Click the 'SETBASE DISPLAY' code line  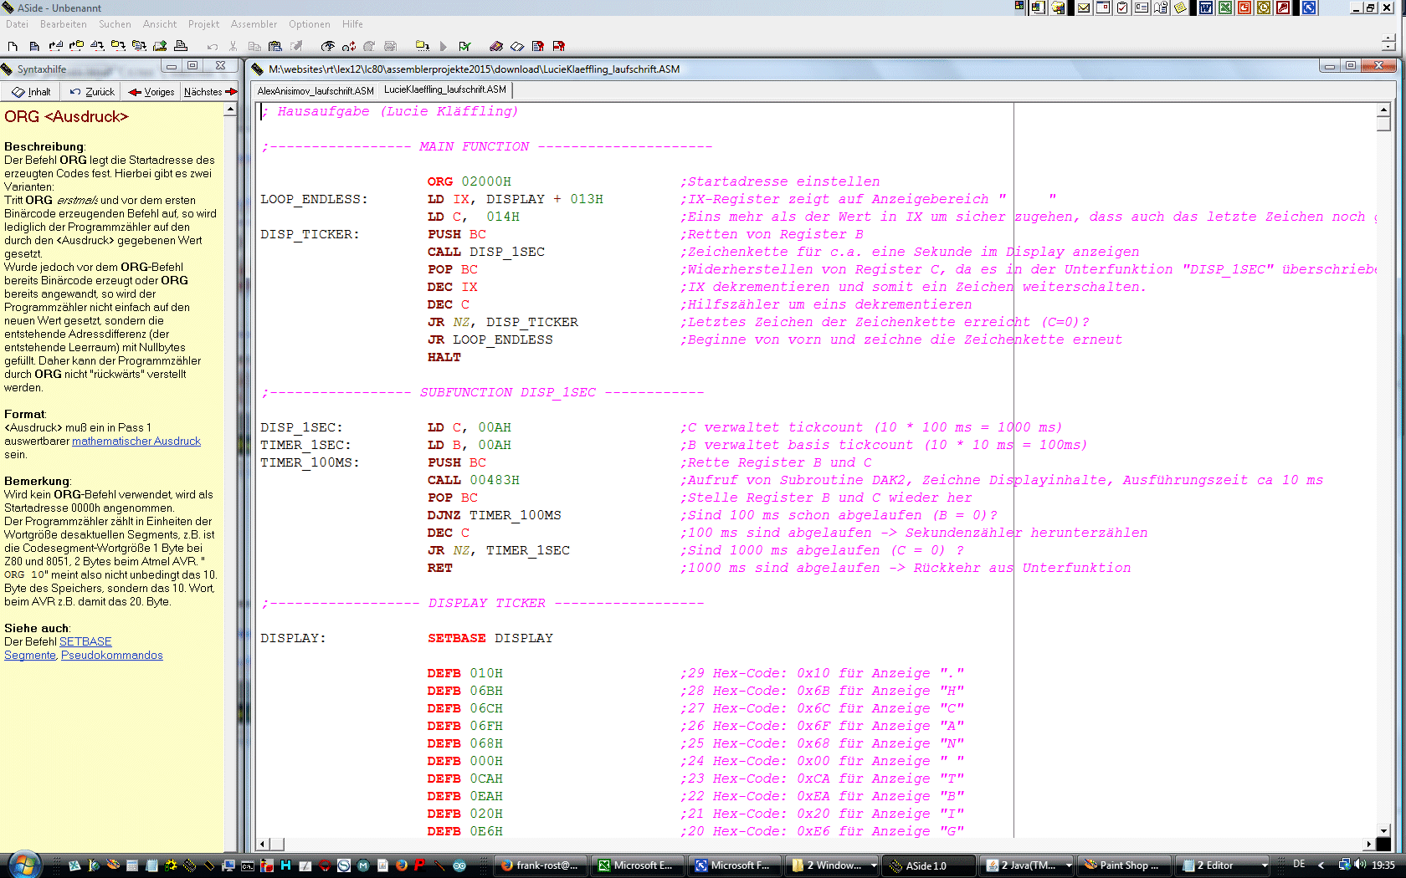click(490, 638)
